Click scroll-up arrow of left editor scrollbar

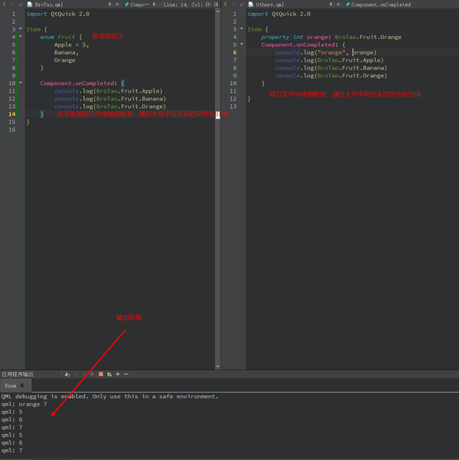(x=217, y=11)
